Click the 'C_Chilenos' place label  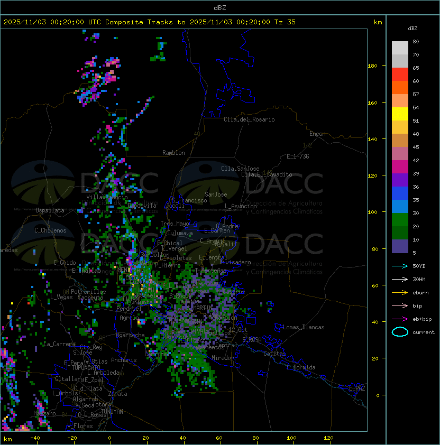pyautogui.click(x=50, y=230)
